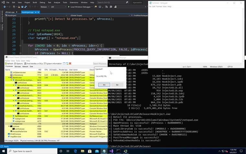The image size is (246, 154).
Task: Open Hacker menu in Process Hacker
Action: (x=7, y=61)
